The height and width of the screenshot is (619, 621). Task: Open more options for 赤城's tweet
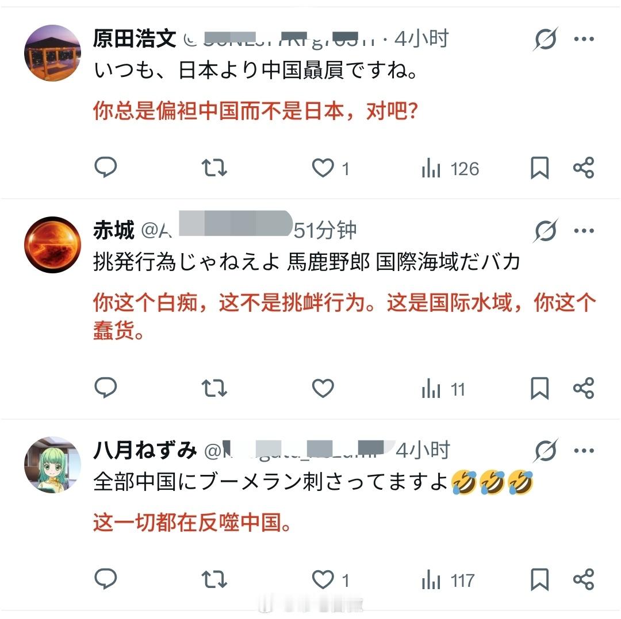(584, 231)
